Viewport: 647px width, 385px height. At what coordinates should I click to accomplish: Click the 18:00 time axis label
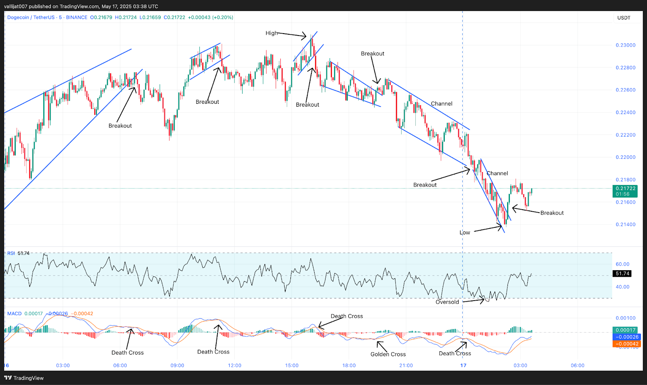click(349, 366)
